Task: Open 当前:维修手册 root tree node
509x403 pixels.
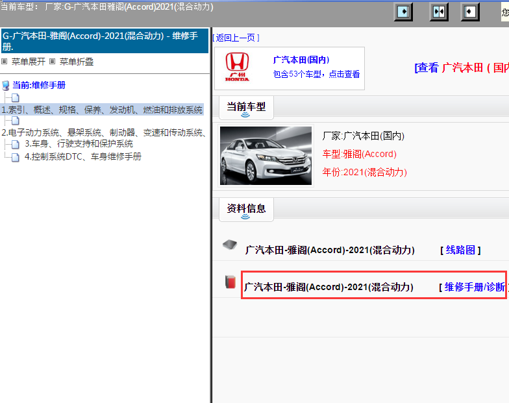Action: [x=39, y=86]
